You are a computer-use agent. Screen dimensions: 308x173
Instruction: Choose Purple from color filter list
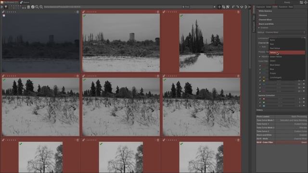pyautogui.click(x=287, y=74)
